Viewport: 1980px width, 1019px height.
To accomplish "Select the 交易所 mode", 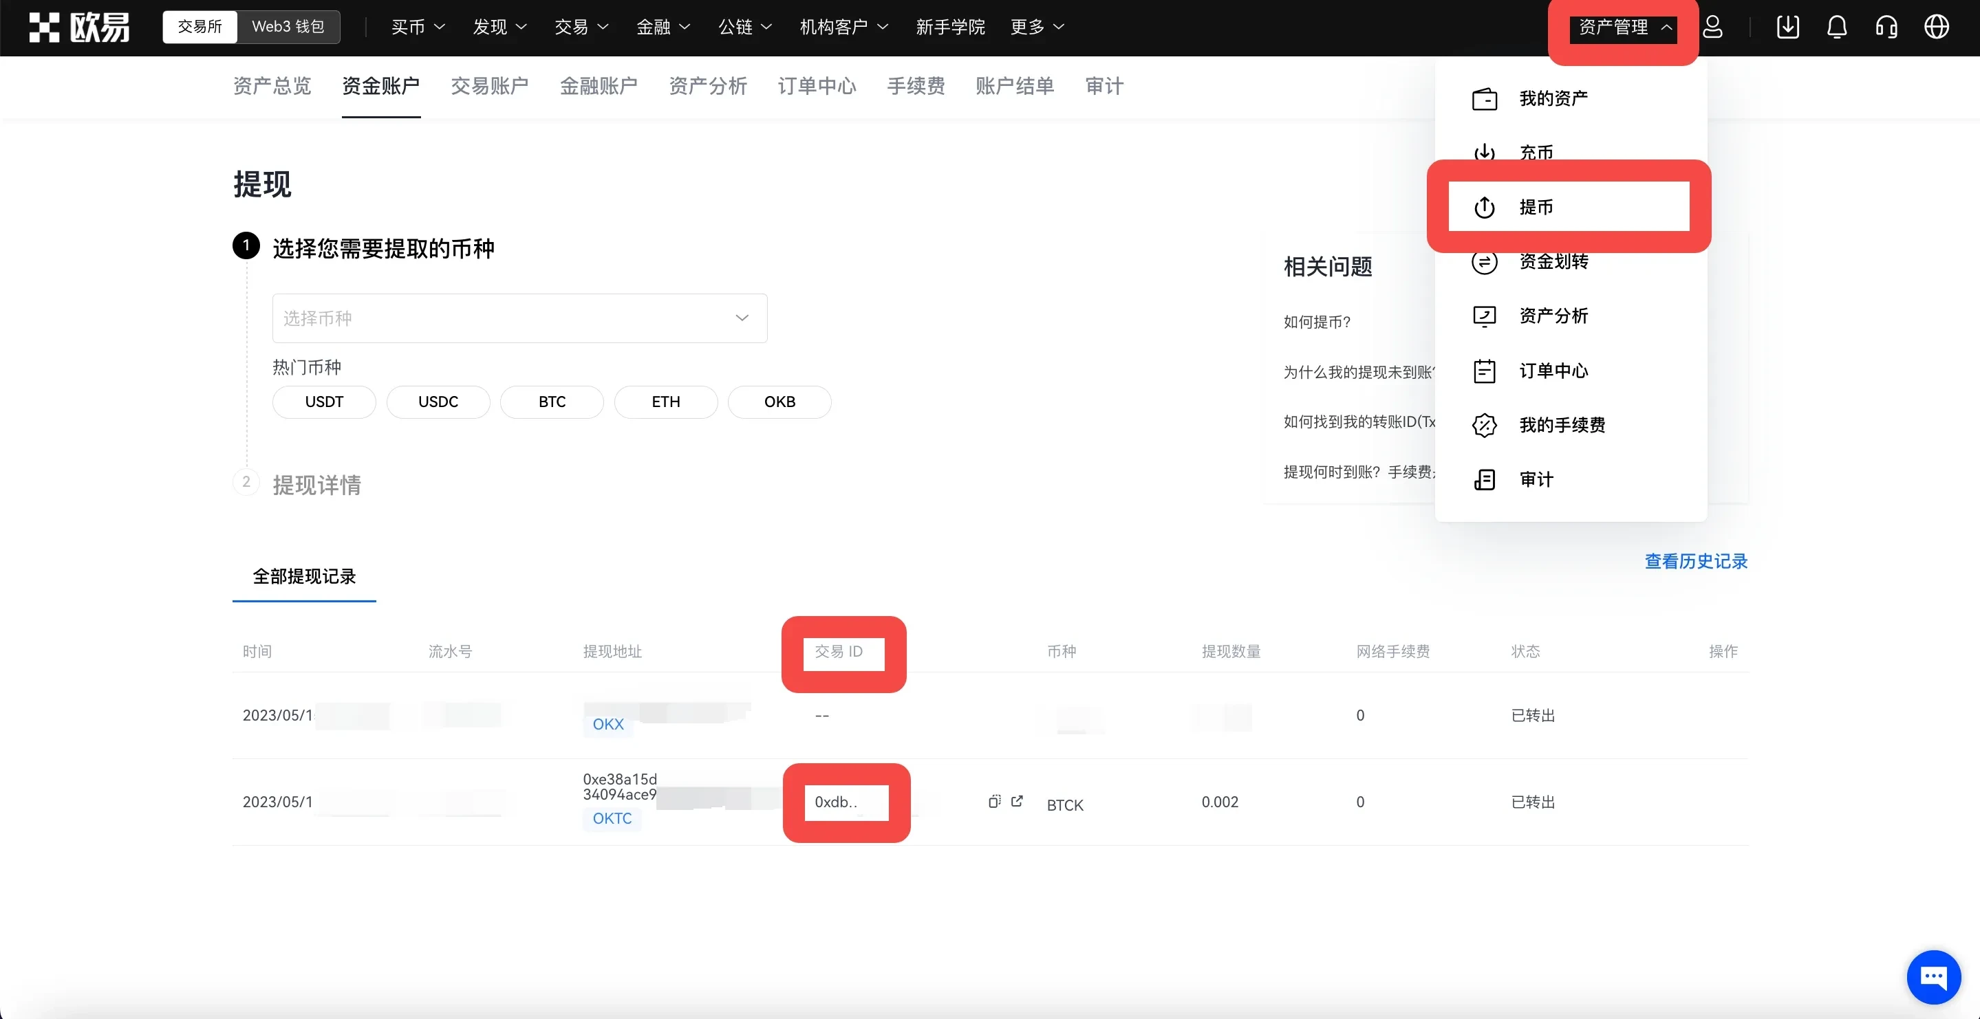I will [199, 26].
